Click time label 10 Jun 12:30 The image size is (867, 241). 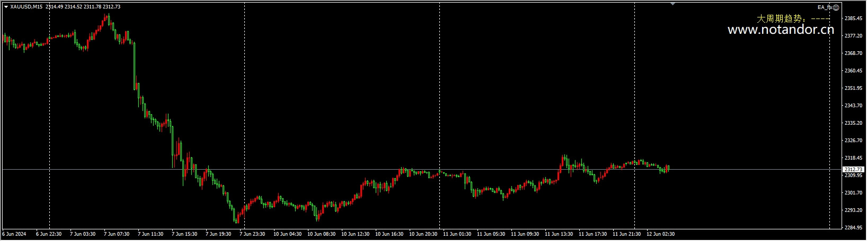point(355,234)
